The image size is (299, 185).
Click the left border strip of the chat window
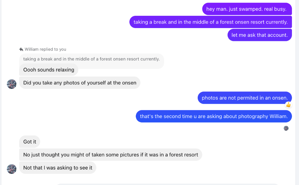tap(1, 92)
